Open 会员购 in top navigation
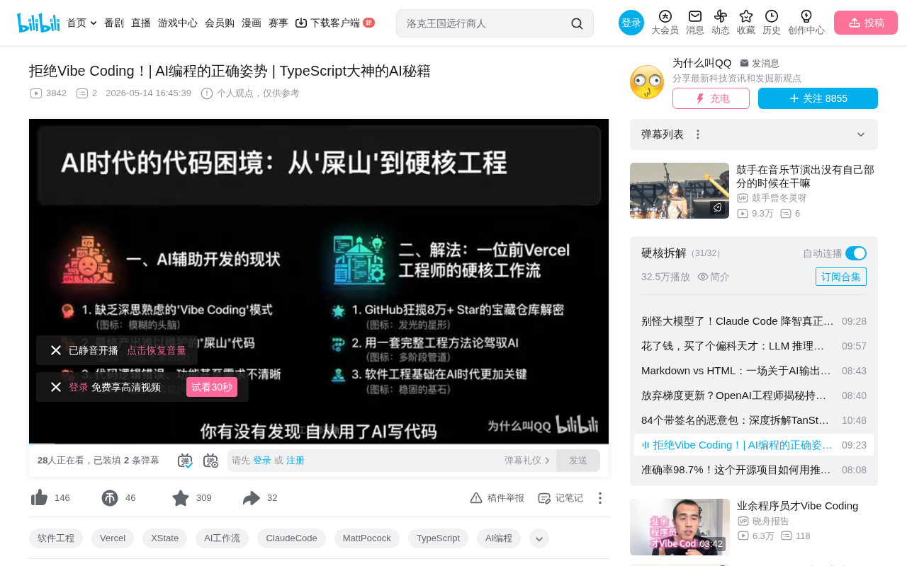Screen dimensions: 907x566 point(220,23)
